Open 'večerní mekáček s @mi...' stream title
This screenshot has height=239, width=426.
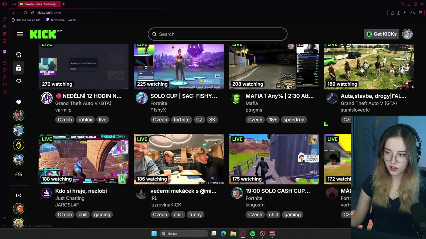tap(183, 191)
